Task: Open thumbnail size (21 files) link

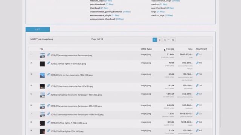Action: [x=104, y=8]
